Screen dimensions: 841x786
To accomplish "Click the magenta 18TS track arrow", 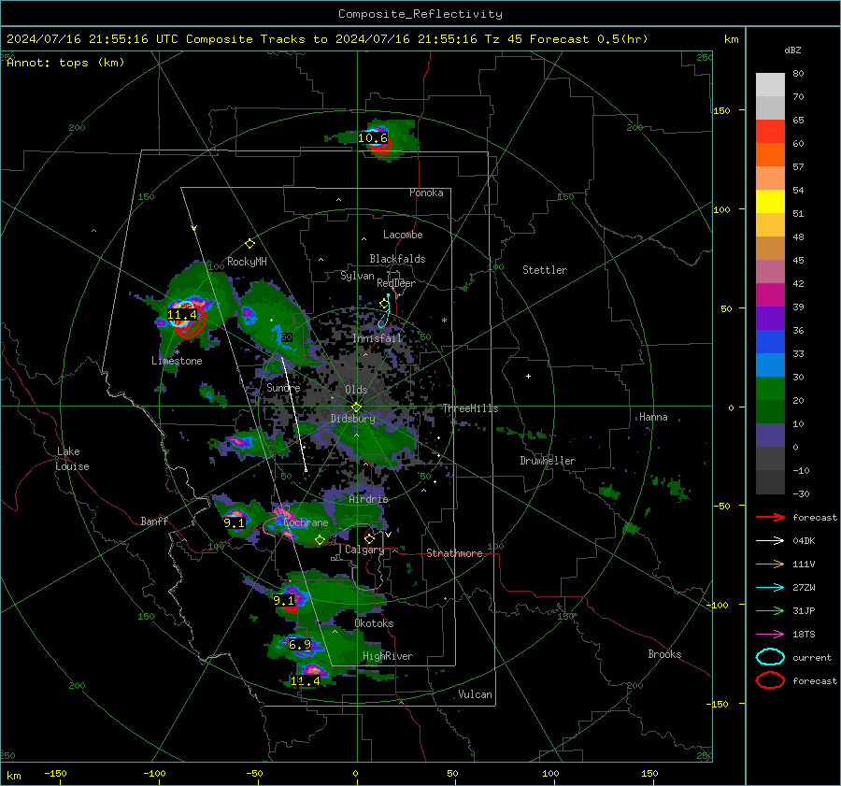I will click(770, 635).
